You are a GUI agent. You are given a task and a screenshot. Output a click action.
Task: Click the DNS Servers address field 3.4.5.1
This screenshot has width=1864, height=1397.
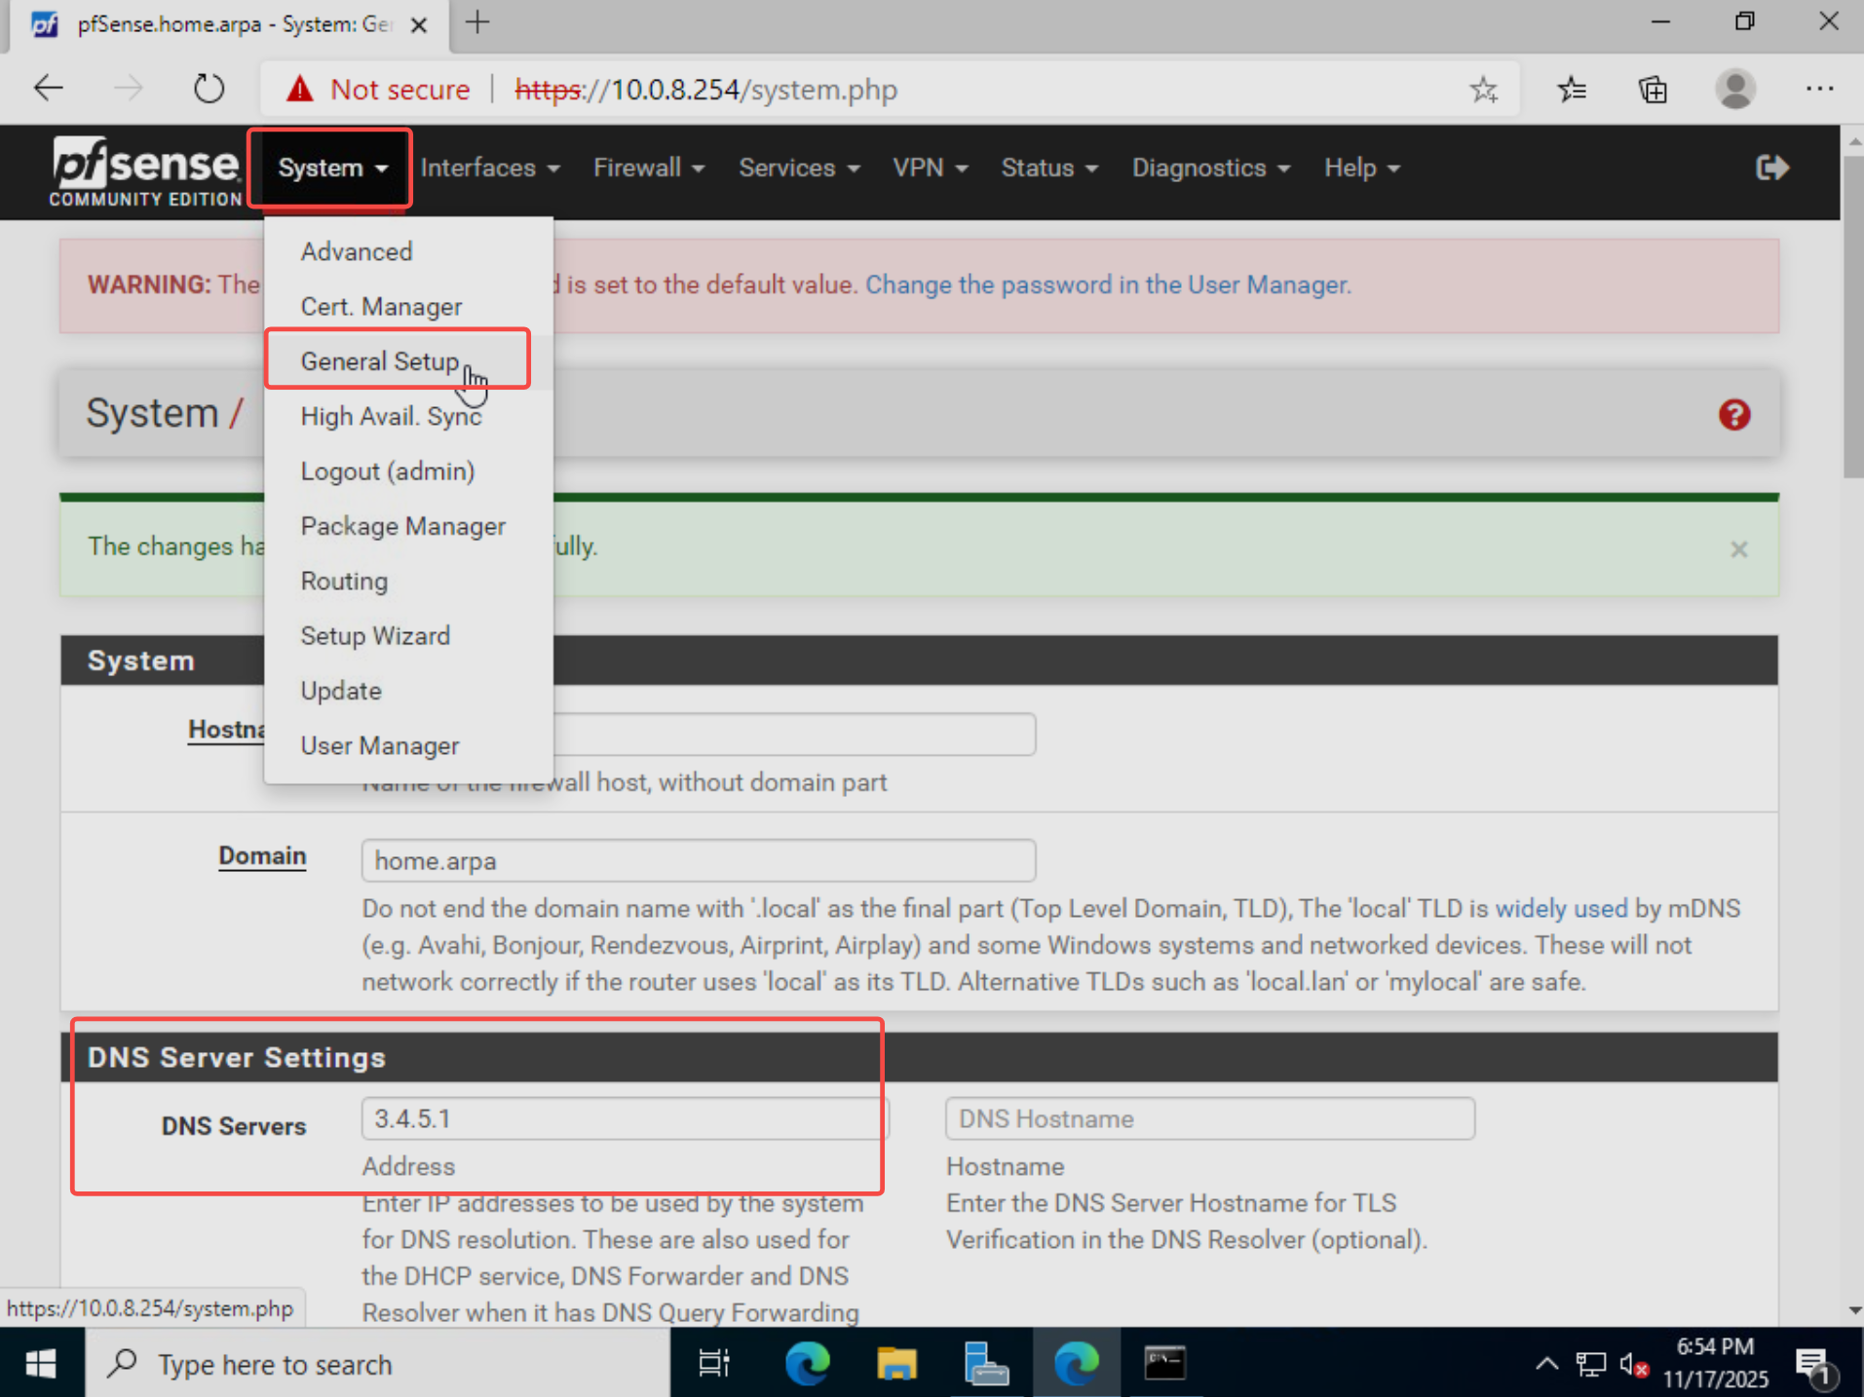(625, 1118)
